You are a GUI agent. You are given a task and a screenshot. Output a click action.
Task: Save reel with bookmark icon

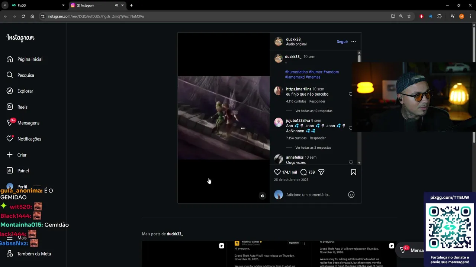354,172
